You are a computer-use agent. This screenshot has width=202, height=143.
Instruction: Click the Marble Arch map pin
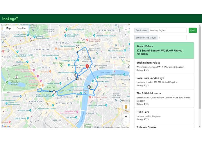point(27,62)
